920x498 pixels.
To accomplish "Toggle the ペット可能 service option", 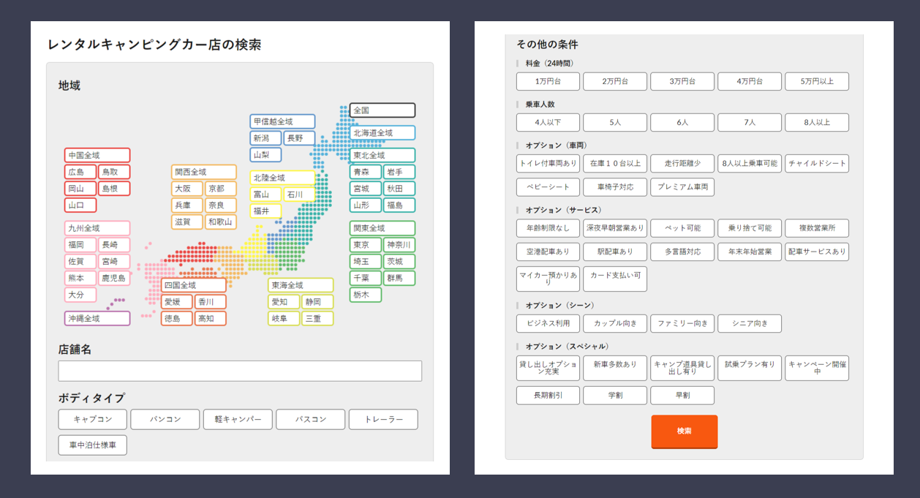I will tap(682, 229).
